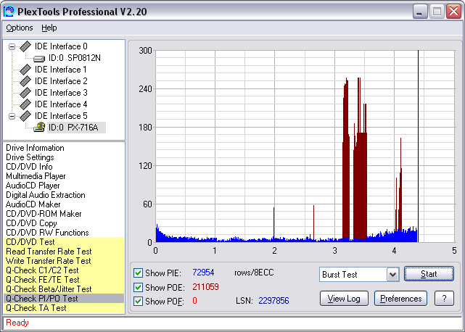Click the IDE Interface 1 chip icon
The image size is (465, 332).
[x=25, y=70]
